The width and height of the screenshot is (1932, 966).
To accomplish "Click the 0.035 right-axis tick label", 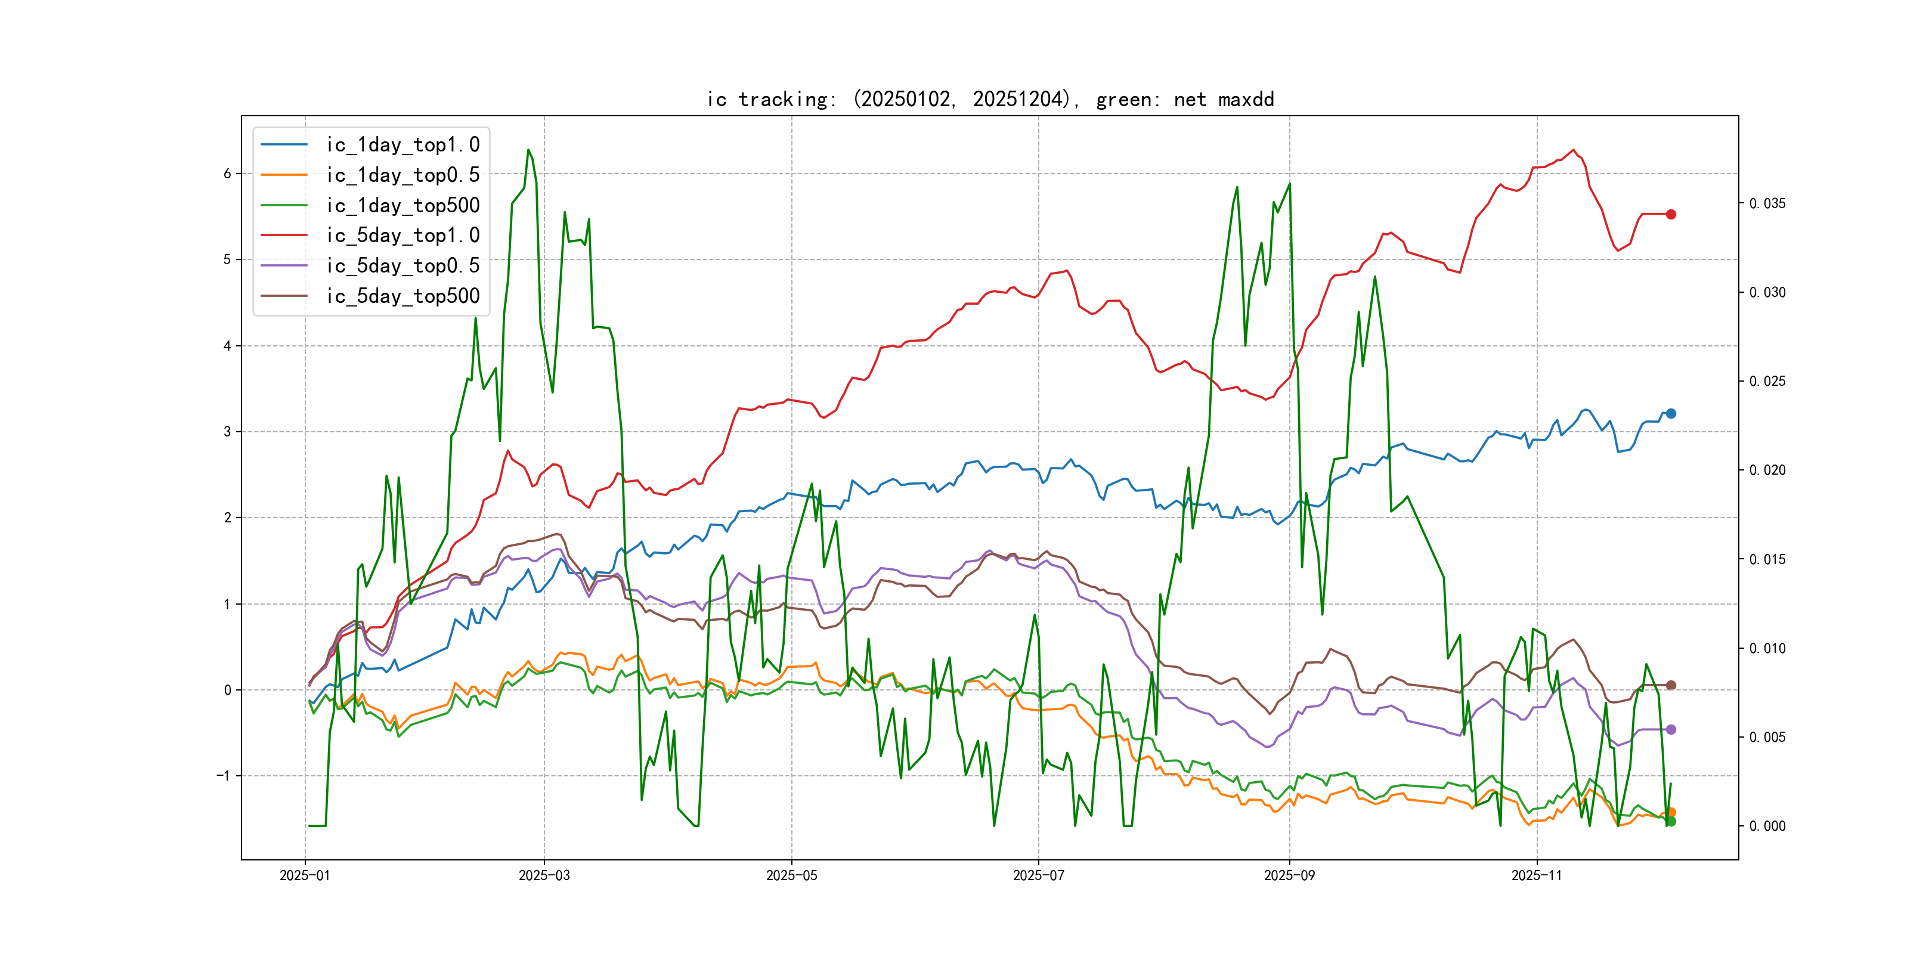I will coord(1767,203).
